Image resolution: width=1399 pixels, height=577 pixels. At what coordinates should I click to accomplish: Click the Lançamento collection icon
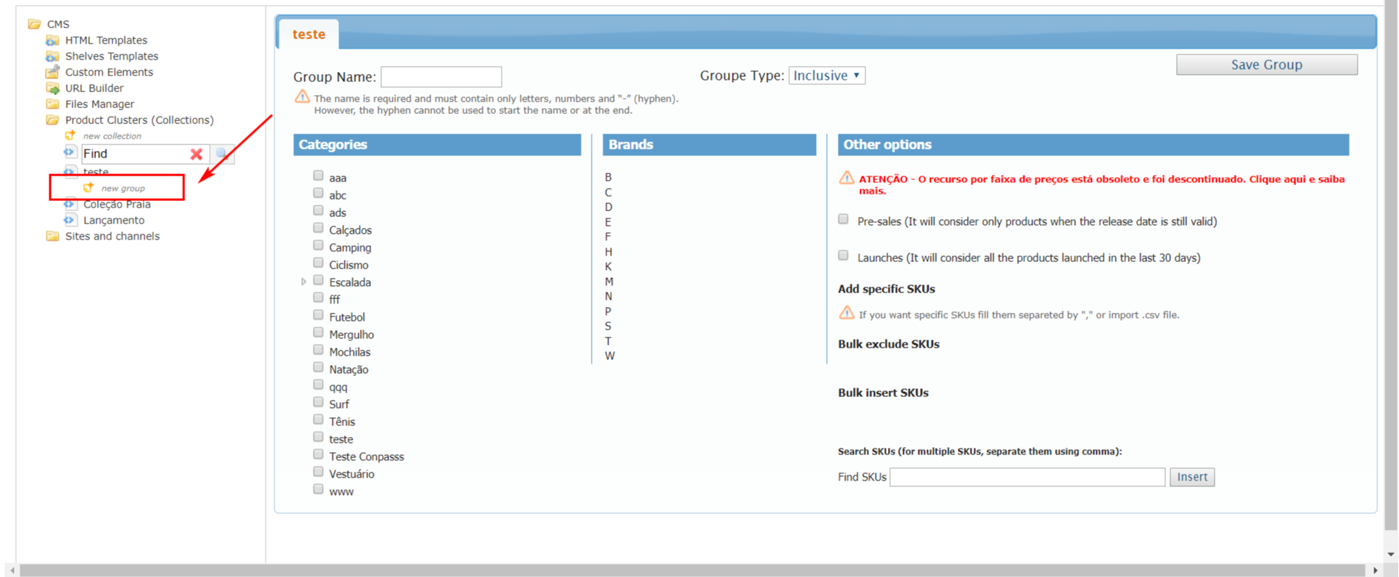(70, 220)
